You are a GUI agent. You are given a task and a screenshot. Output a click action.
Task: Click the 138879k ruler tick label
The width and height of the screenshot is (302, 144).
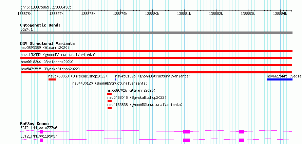(x=120, y=14)
